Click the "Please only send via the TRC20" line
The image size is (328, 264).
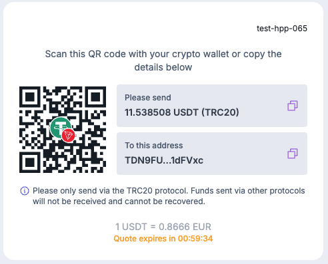[169, 191]
